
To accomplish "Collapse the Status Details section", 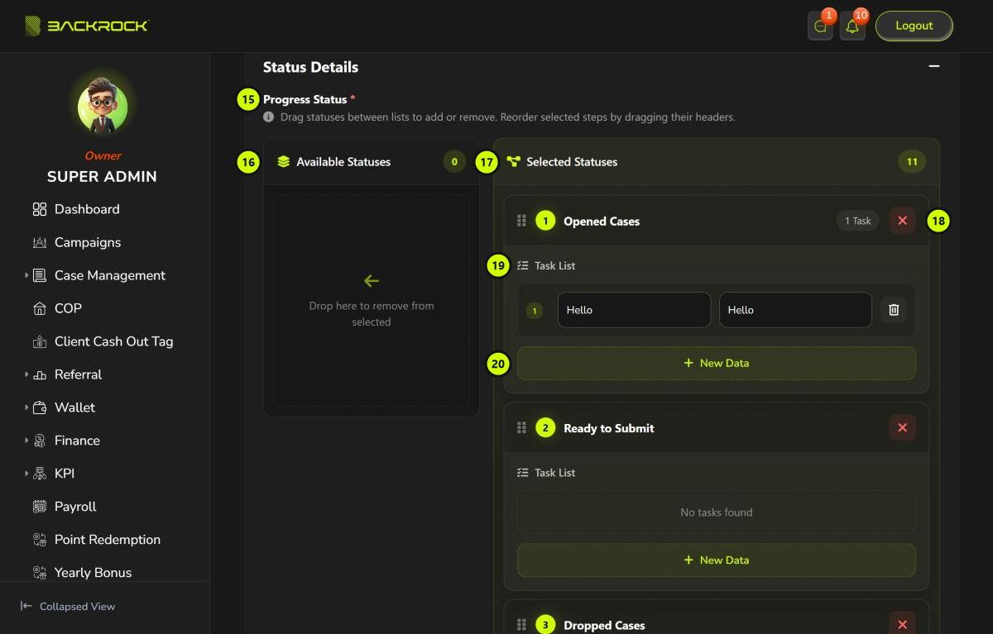I will (934, 66).
